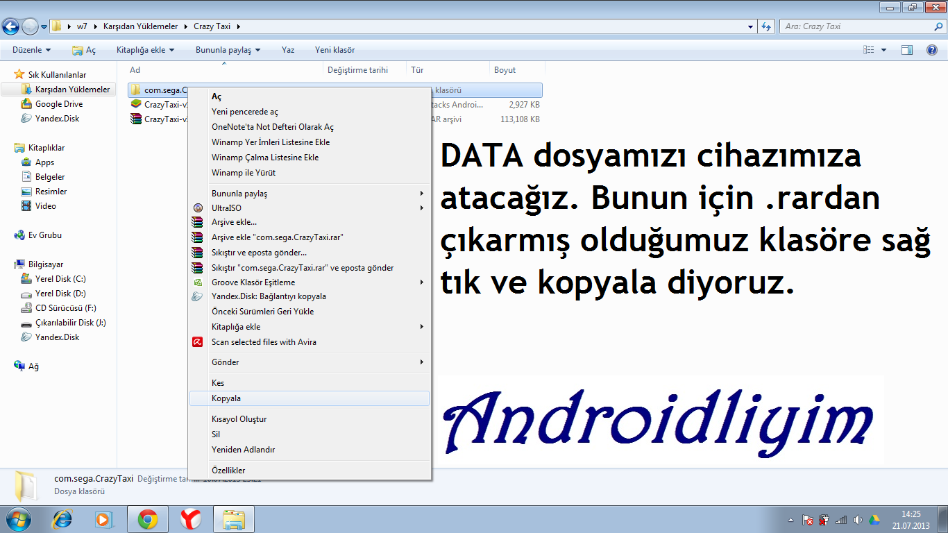Open Internet Explorer from taskbar
This screenshot has height=533, width=948.
[x=64, y=519]
